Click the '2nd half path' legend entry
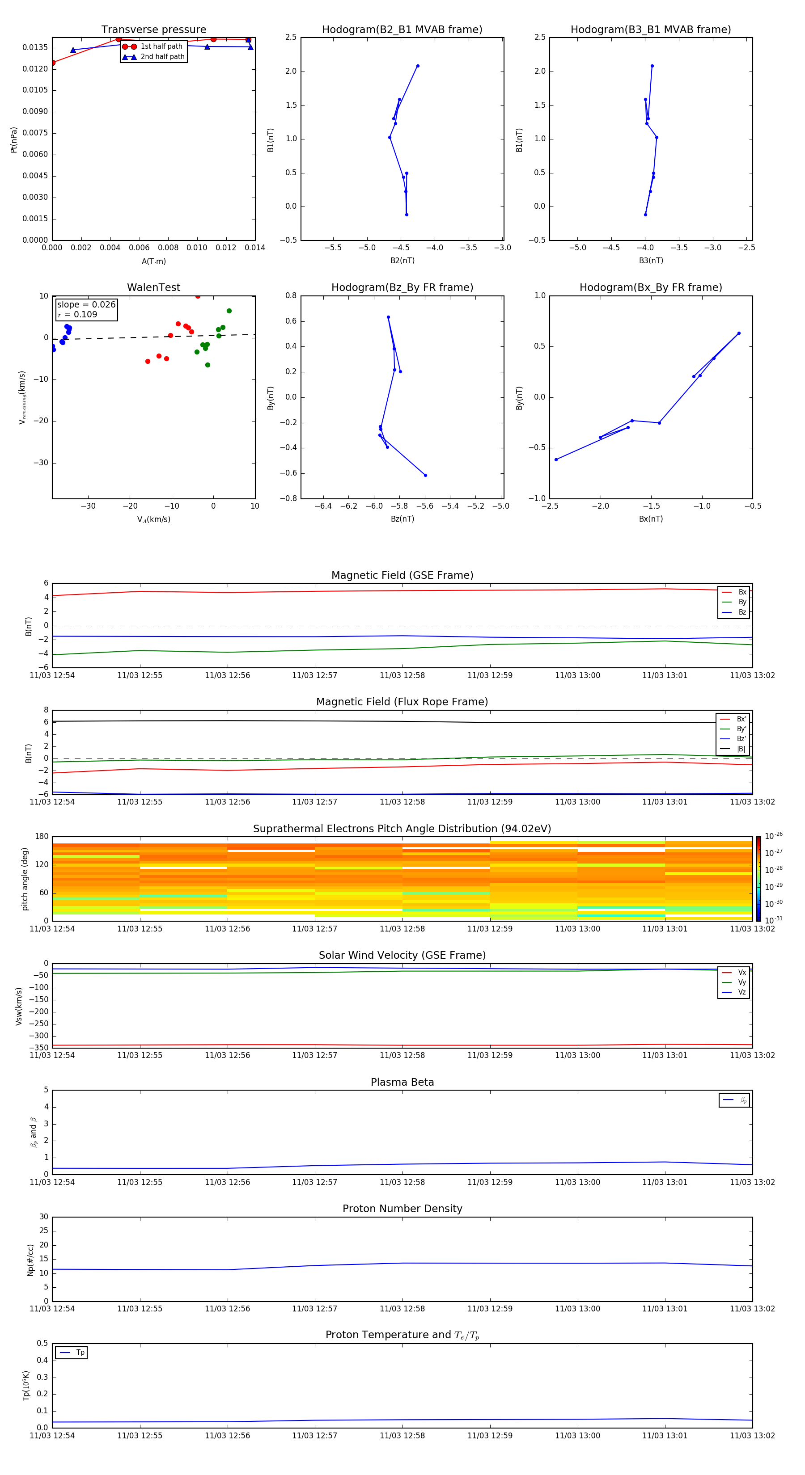Screen dimensions: 805x1475 click(x=153, y=57)
